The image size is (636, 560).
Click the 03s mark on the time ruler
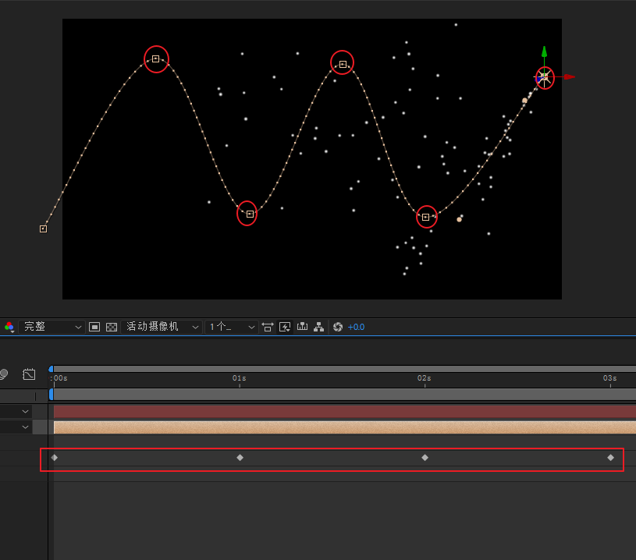(609, 378)
